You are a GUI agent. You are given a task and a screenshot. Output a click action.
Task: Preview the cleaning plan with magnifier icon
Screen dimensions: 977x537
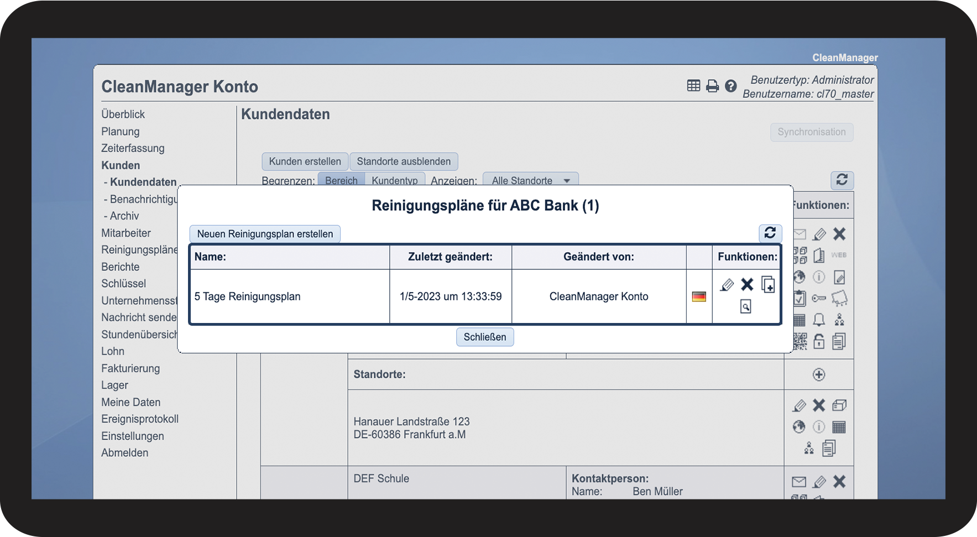click(x=745, y=306)
